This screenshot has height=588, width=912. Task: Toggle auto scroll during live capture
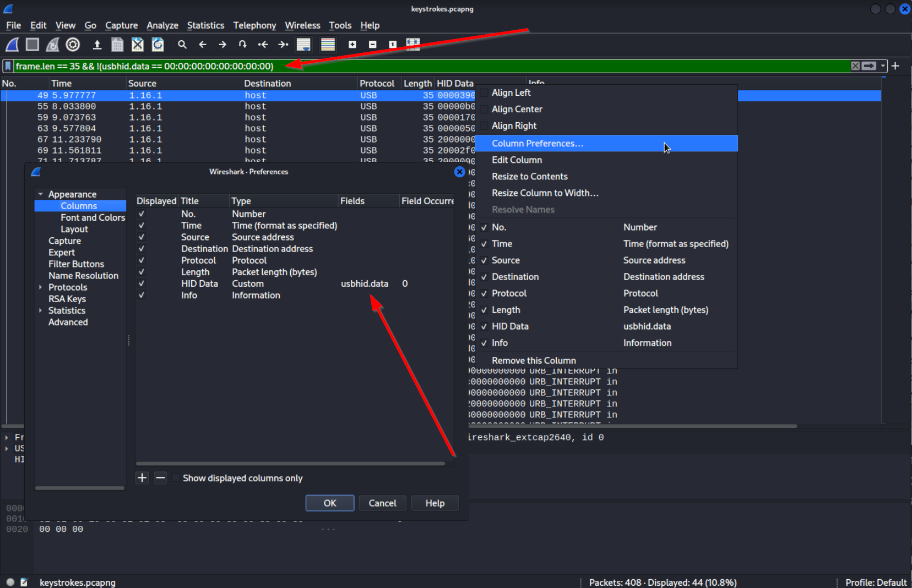[x=303, y=45]
